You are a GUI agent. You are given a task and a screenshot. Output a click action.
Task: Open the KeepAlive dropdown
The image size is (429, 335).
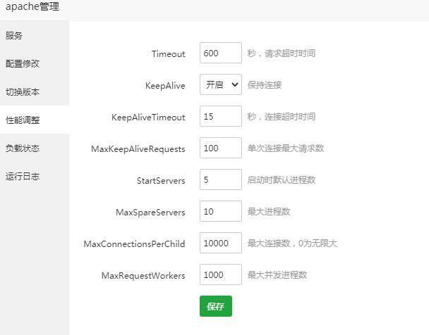pos(221,84)
